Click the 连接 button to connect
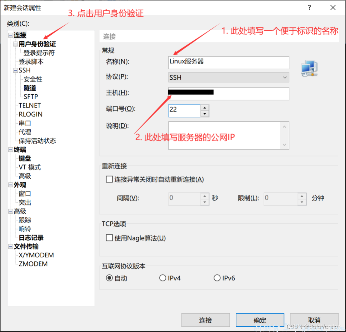Screen dimensions: 346x332 pos(205,320)
